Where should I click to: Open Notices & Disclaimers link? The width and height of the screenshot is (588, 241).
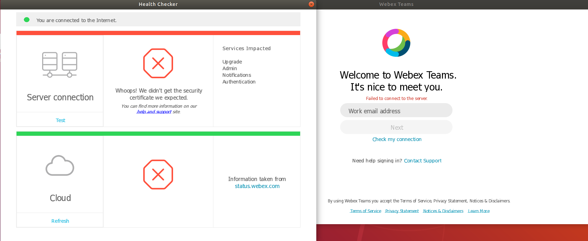coord(443,211)
